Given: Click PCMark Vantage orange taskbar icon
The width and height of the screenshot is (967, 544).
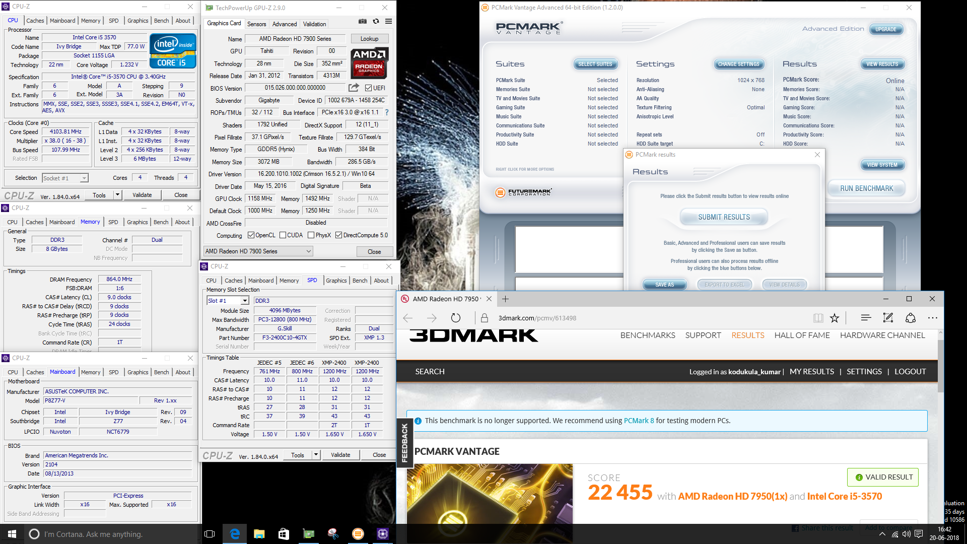Looking at the screenshot, I should [358, 534].
